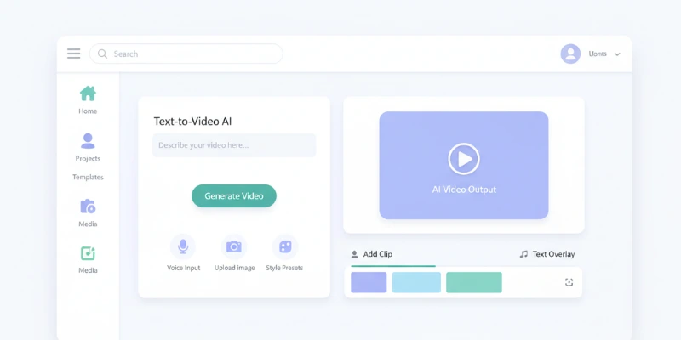The height and width of the screenshot is (340, 681).
Task: Click the username text next to avatar
Action: pyautogui.click(x=598, y=54)
